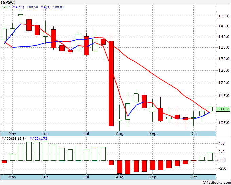
Task: Click the 4.0 MACD axis label
Action: 221,143
